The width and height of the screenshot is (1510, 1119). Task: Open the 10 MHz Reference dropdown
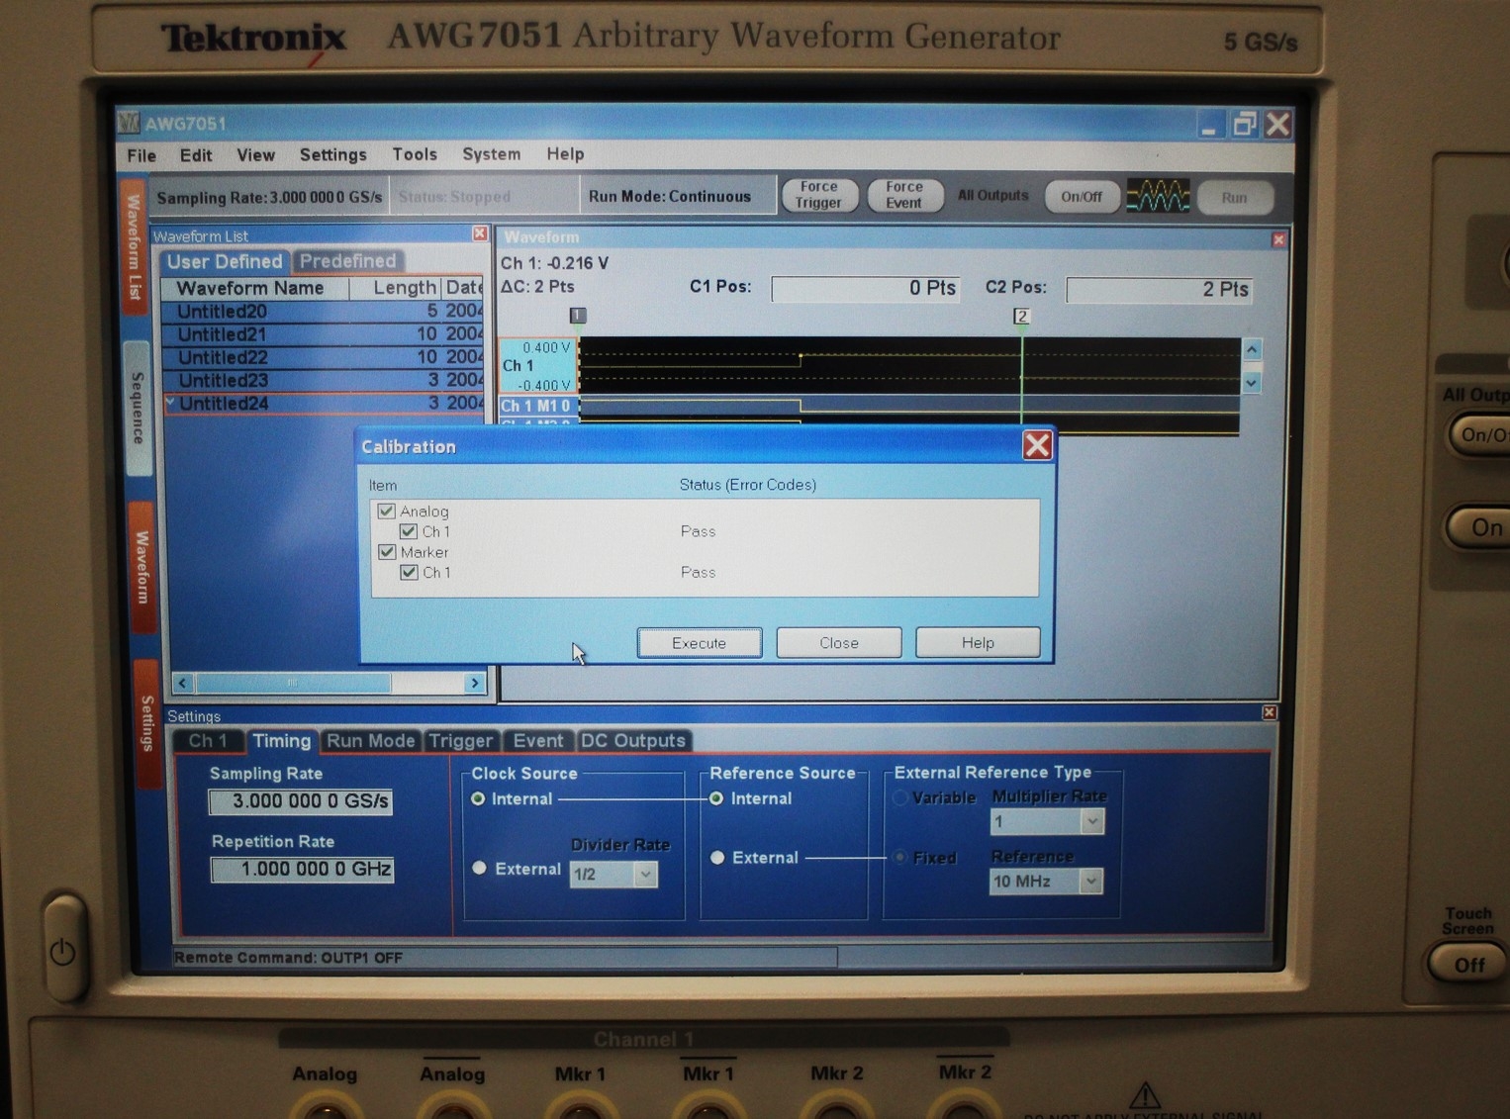(x=1090, y=881)
